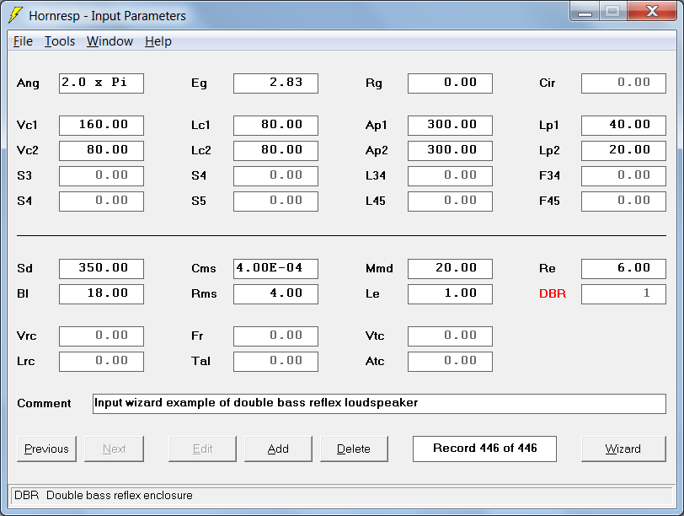Click status bar text Double bass reflex enclosure

[x=119, y=496]
